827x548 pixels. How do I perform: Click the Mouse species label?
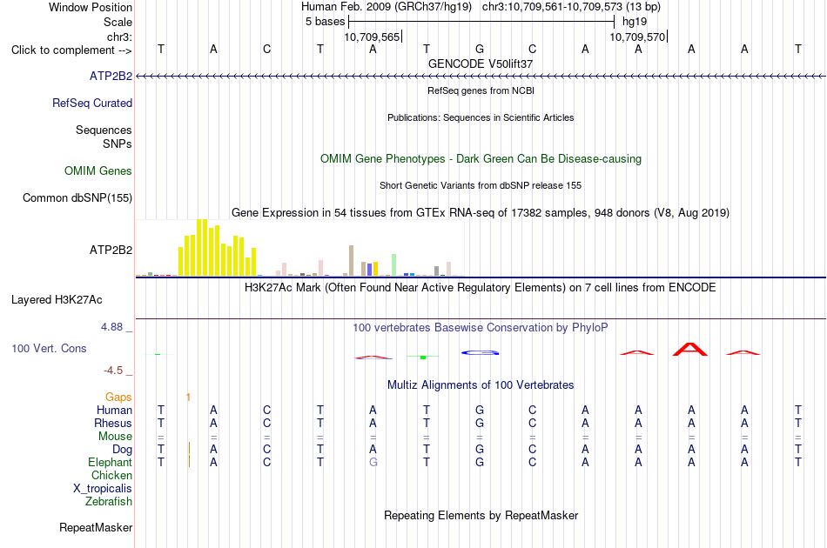(116, 437)
